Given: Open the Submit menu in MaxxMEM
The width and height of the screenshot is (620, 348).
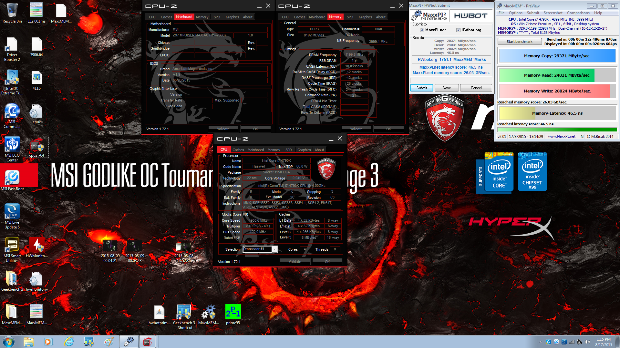Looking at the screenshot, I should pyautogui.click(x=533, y=13).
